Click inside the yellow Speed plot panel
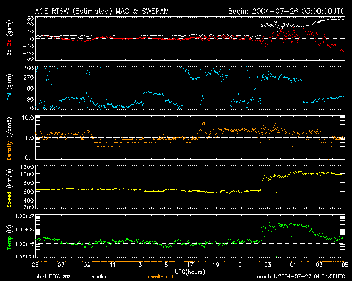This screenshot has width=352, height=281. pyautogui.click(x=190, y=187)
